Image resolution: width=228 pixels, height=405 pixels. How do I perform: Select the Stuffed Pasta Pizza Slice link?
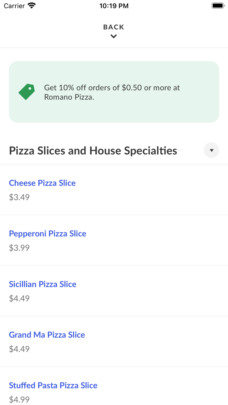click(53, 385)
